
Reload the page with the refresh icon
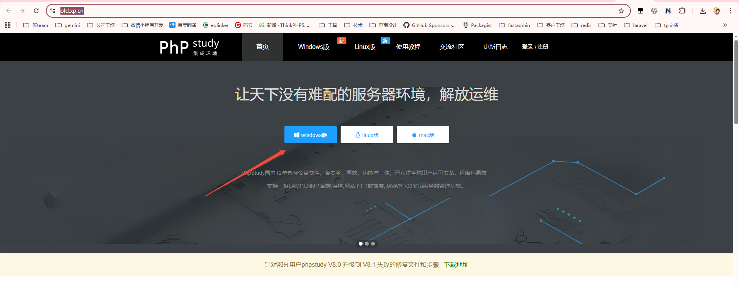click(x=36, y=11)
